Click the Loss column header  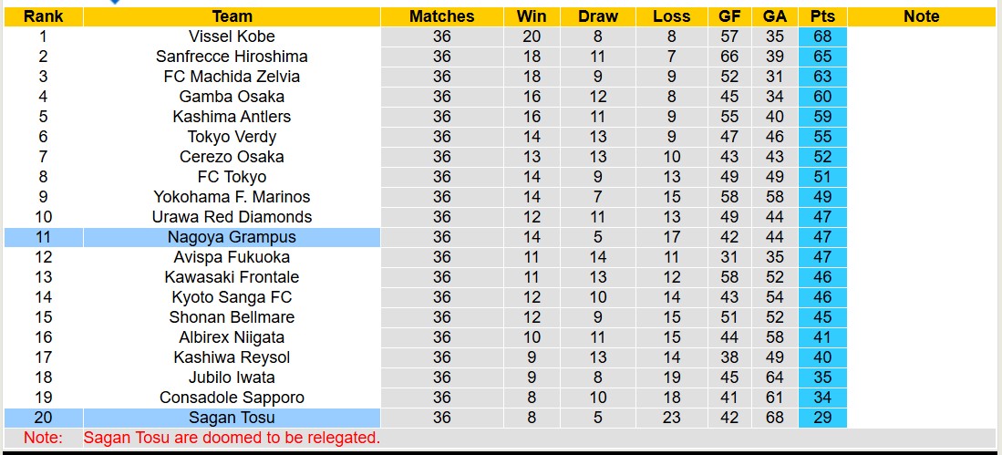(672, 16)
